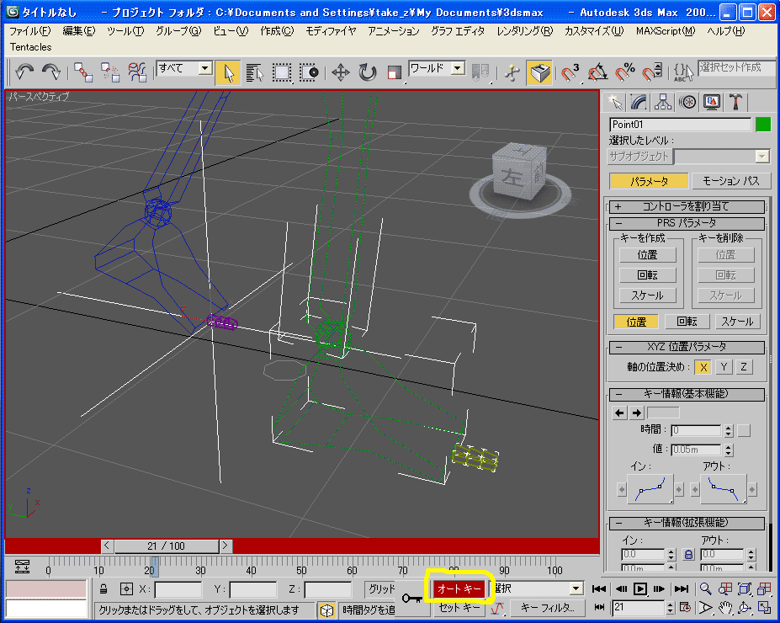This screenshot has width=780, height=623.
Task: Activate the Select Object arrow tool
Action: [228, 72]
